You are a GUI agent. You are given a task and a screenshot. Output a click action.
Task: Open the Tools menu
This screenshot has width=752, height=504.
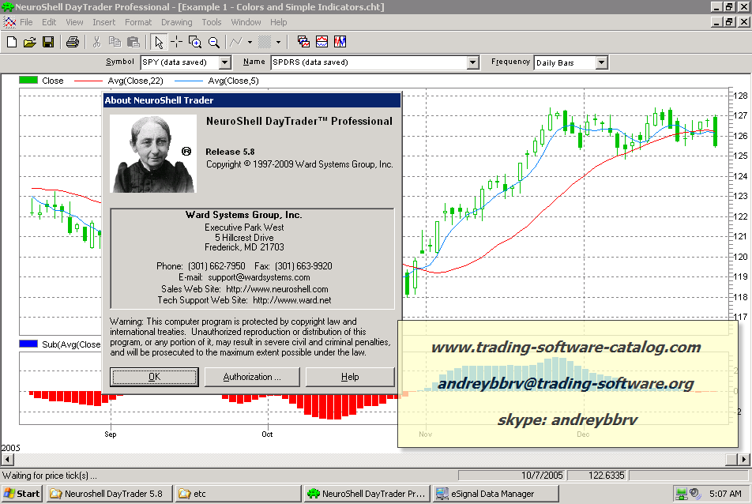point(212,22)
